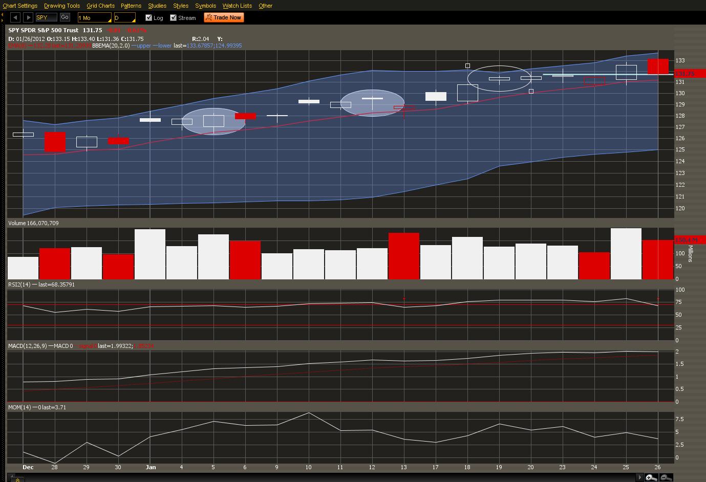Toggle the Stream checkbox

pyautogui.click(x=174, y=17)
